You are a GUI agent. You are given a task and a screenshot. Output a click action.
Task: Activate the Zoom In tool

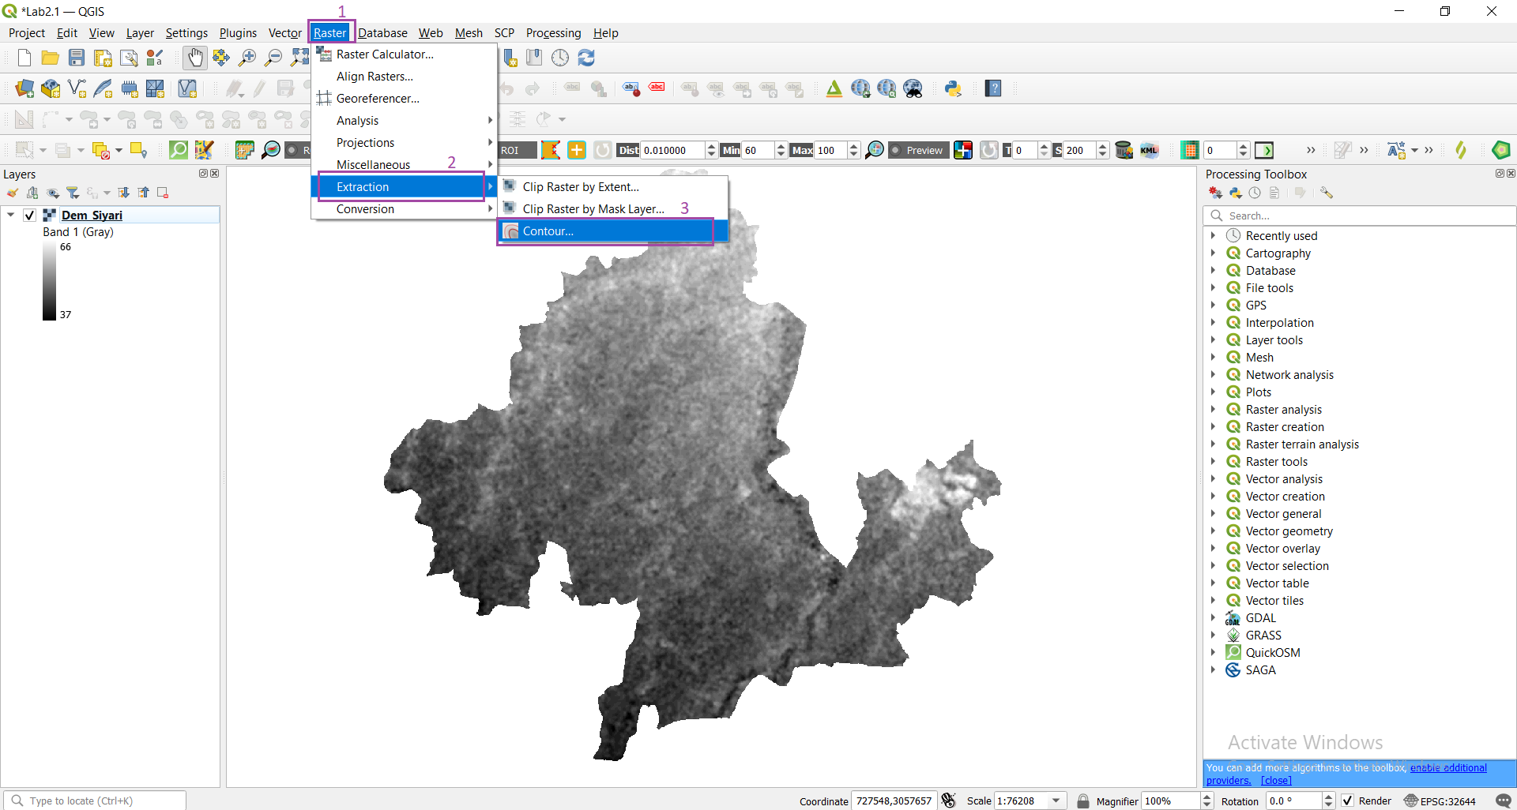coord(247,58)
